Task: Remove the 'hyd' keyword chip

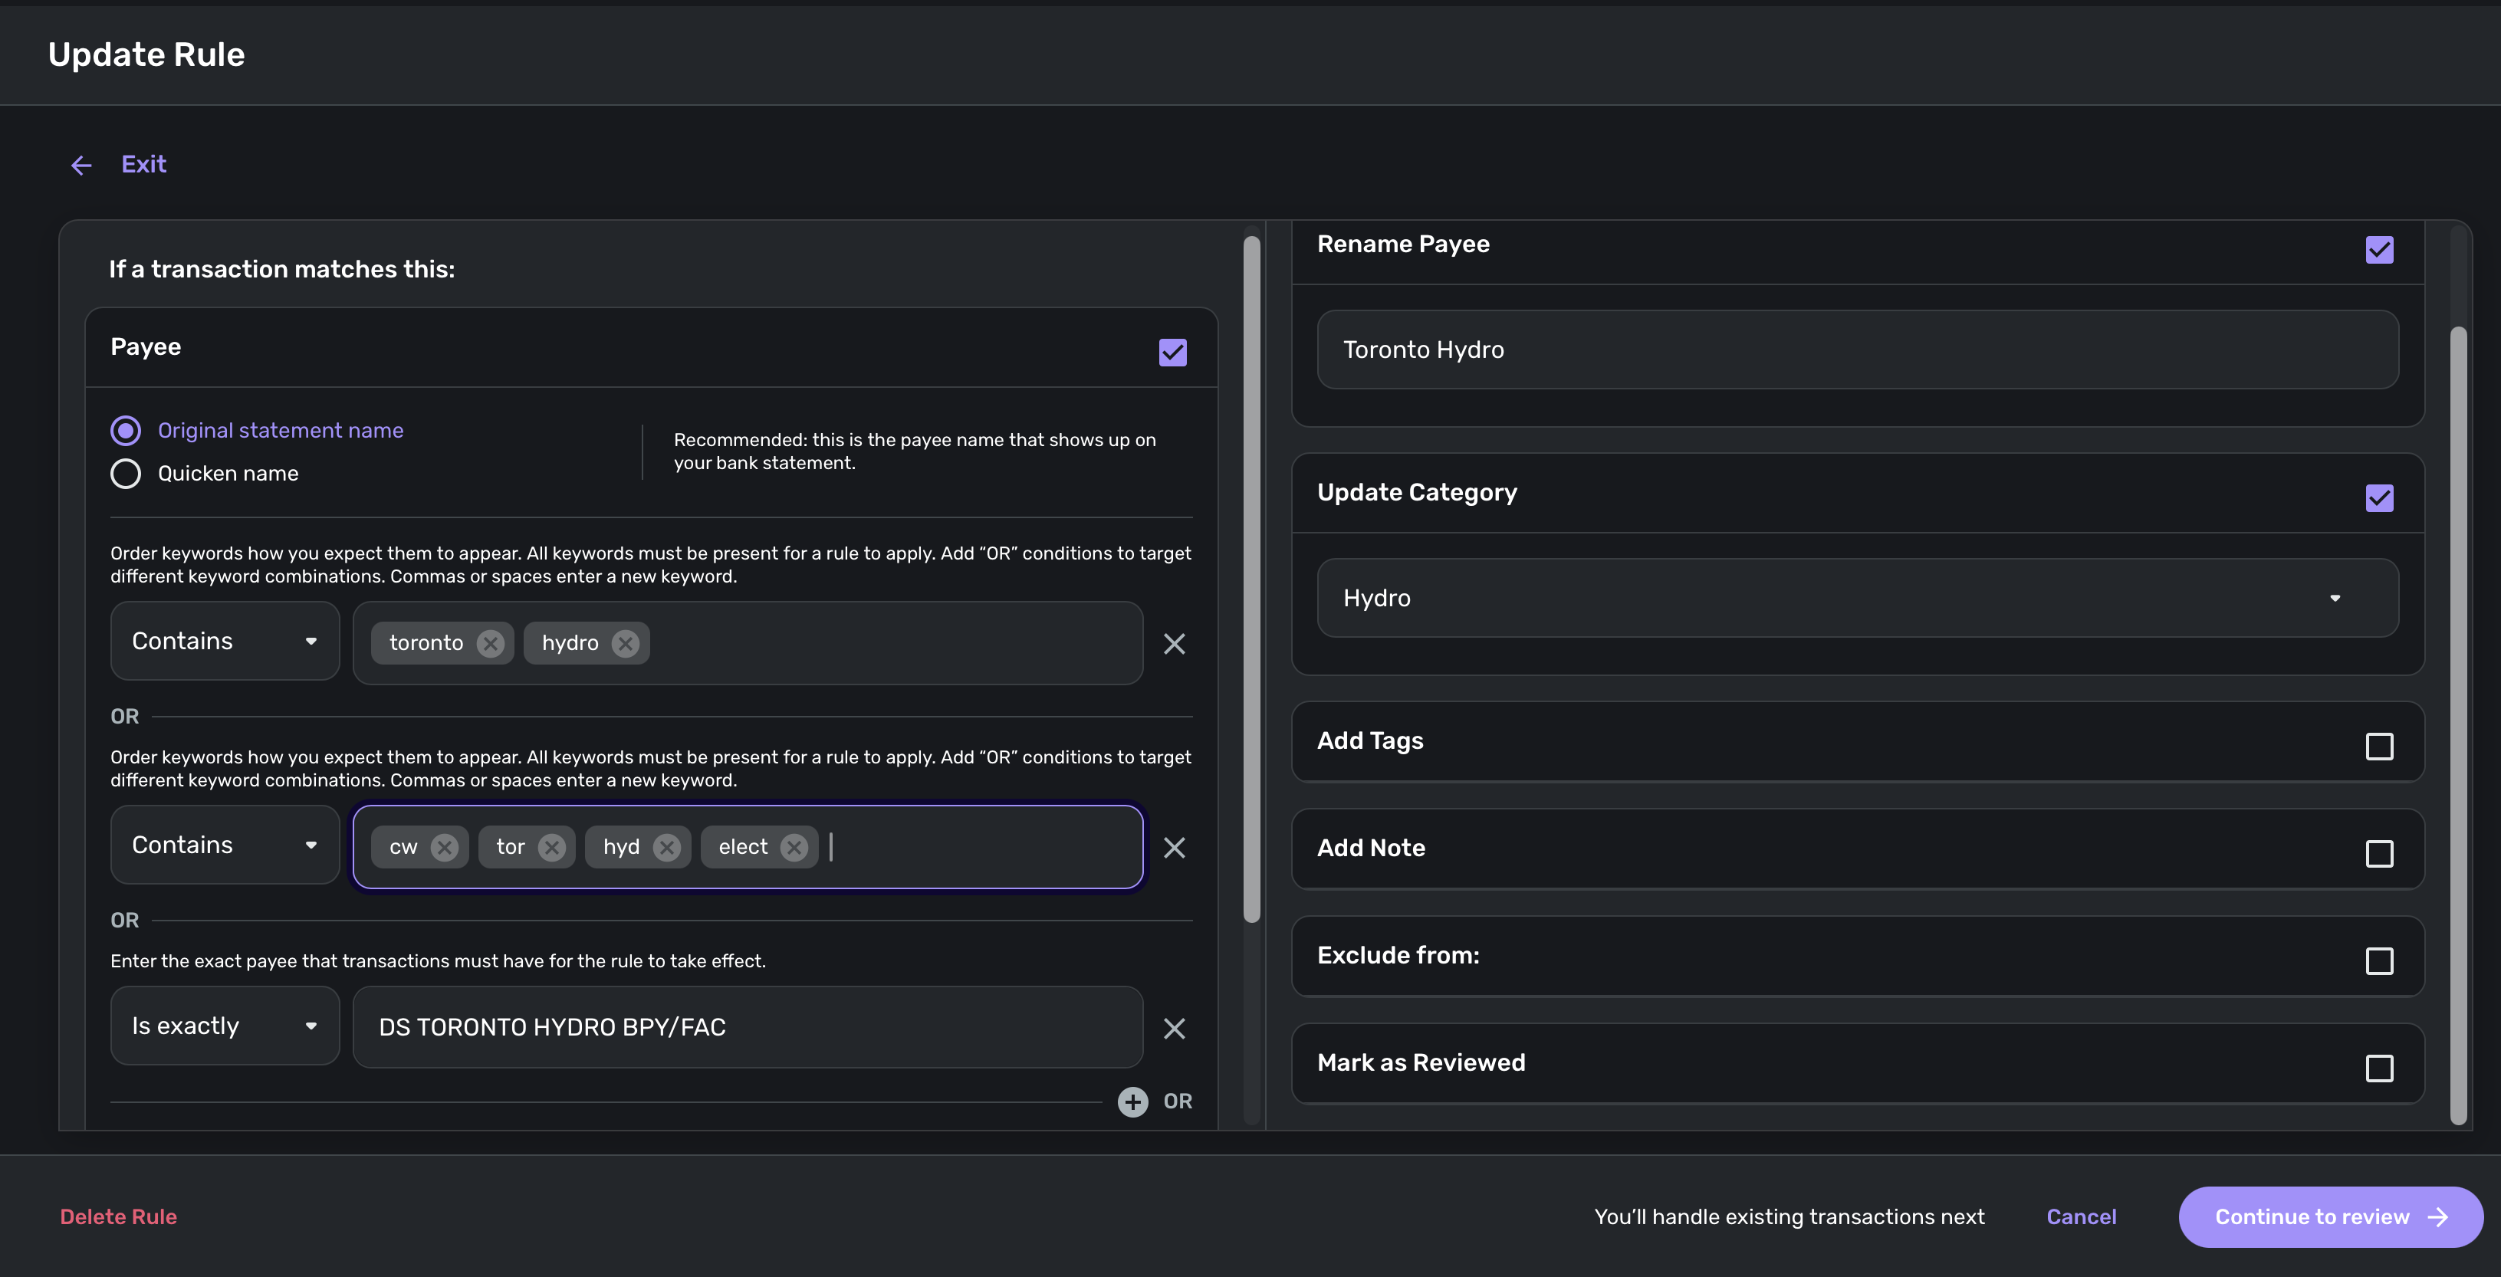Action: [667, 847]
